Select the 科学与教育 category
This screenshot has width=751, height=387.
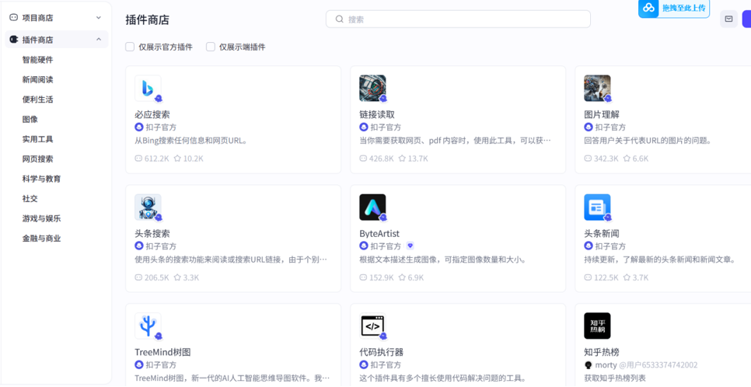pos(42,179)
